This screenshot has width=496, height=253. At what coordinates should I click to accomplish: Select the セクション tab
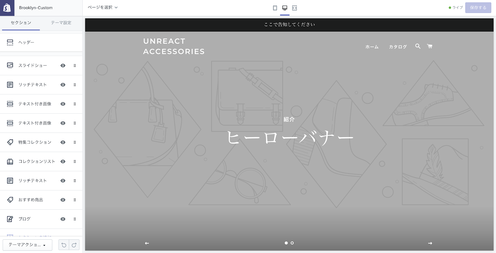21,23
